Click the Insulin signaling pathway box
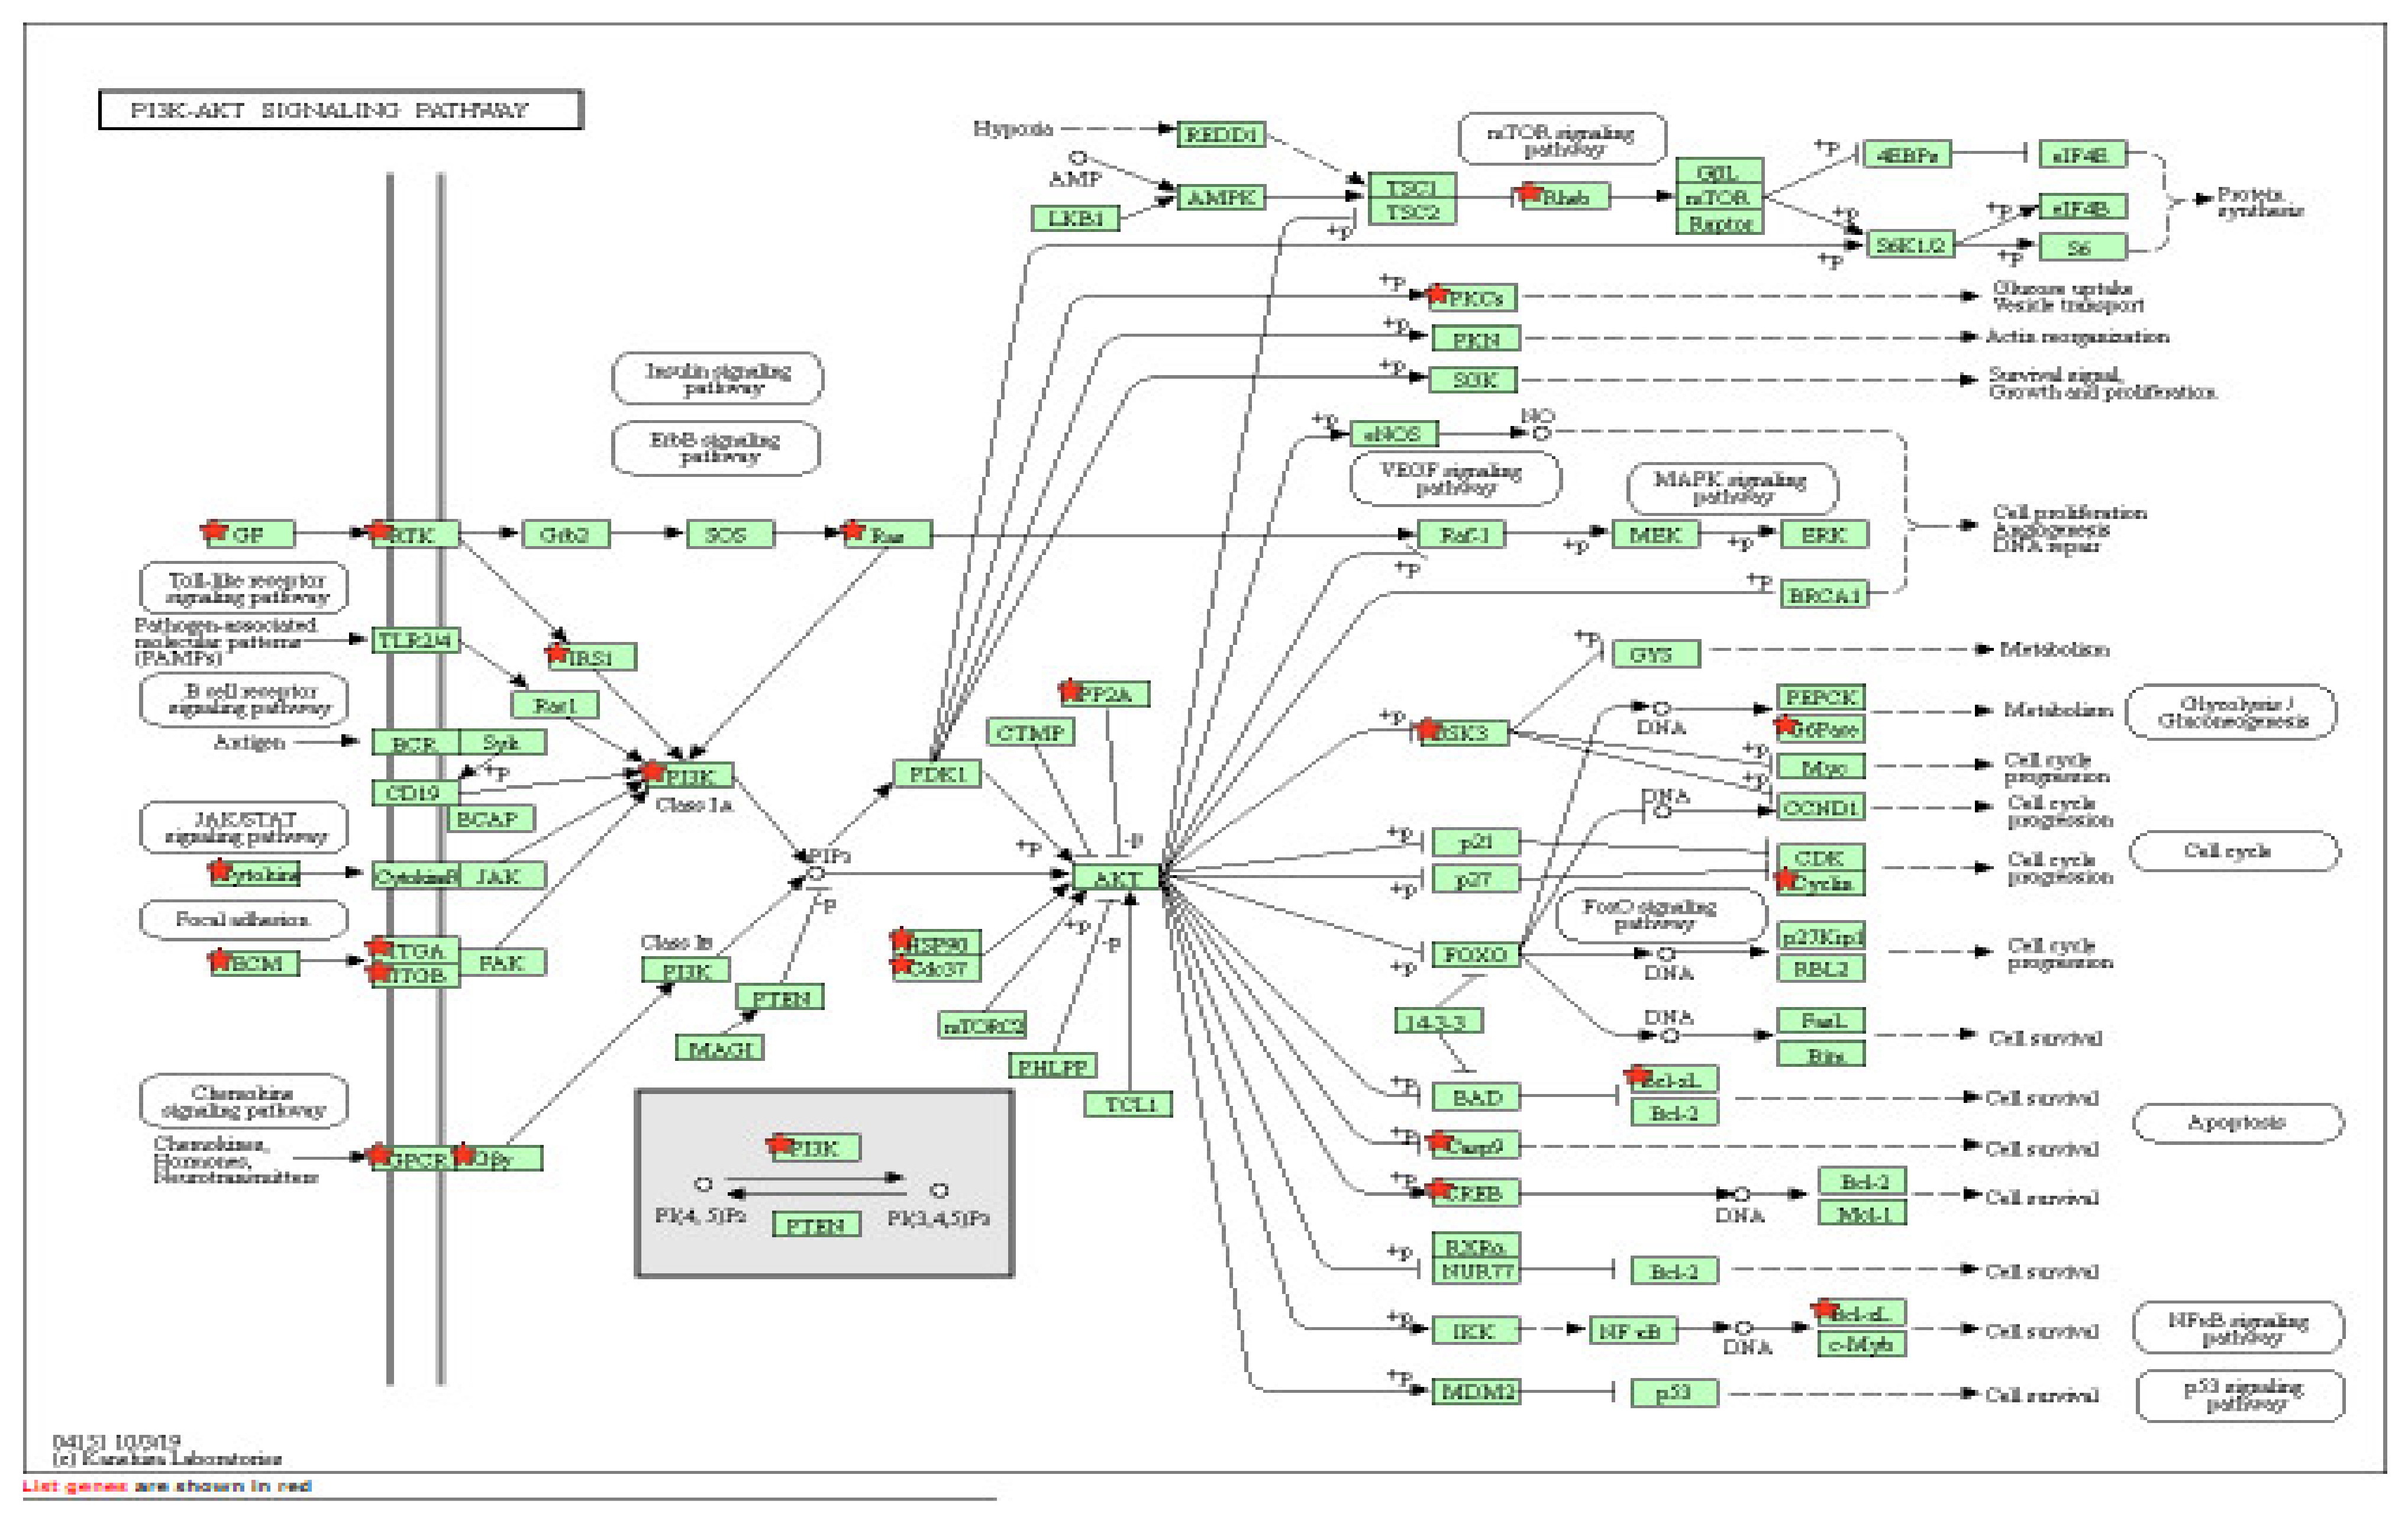The width and height of the screenshot is (2408, 1523). [x=717, y=378]
